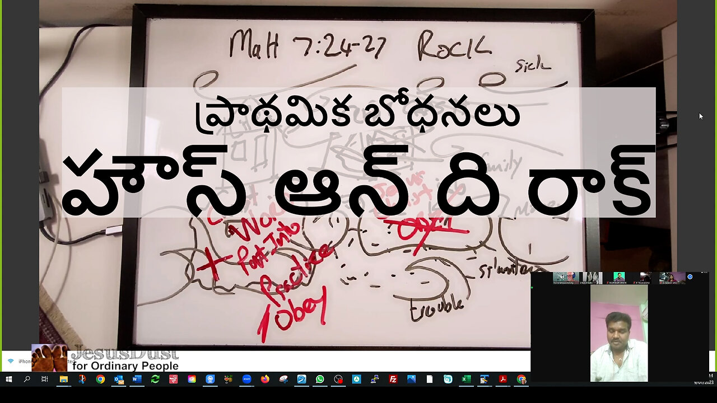Open Firefox from the taskbar

tap(265, 379)
